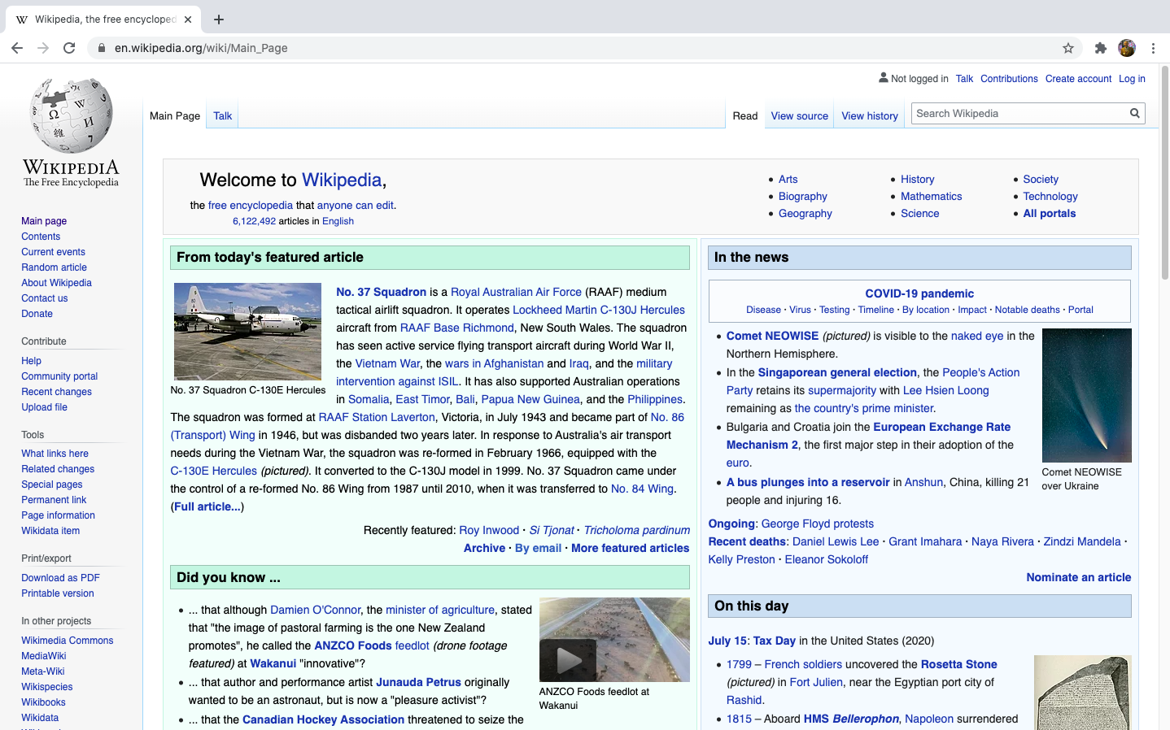This screenshot has width=1170, height=730.
Task: Click the page vertical scrollbar
Action: [1164, 175]
